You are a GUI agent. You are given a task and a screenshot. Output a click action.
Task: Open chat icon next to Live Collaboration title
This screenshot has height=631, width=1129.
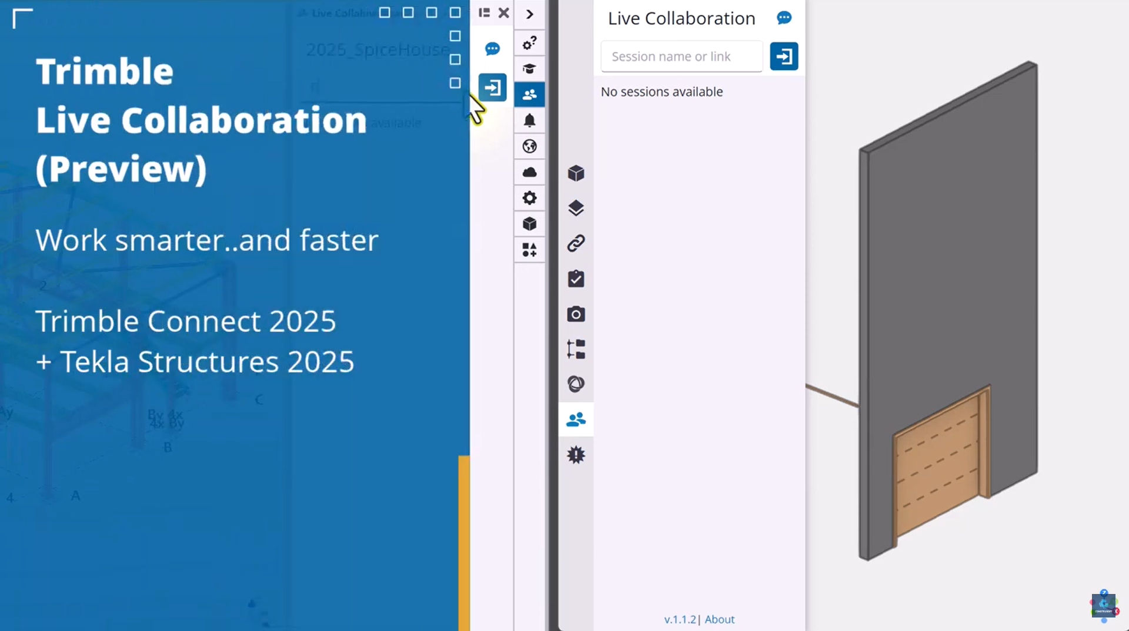click(784, 18)
